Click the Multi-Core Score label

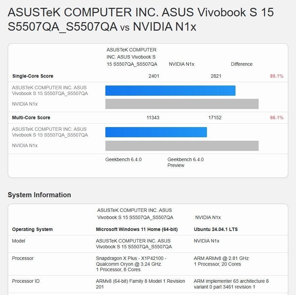tap(31, 118)
